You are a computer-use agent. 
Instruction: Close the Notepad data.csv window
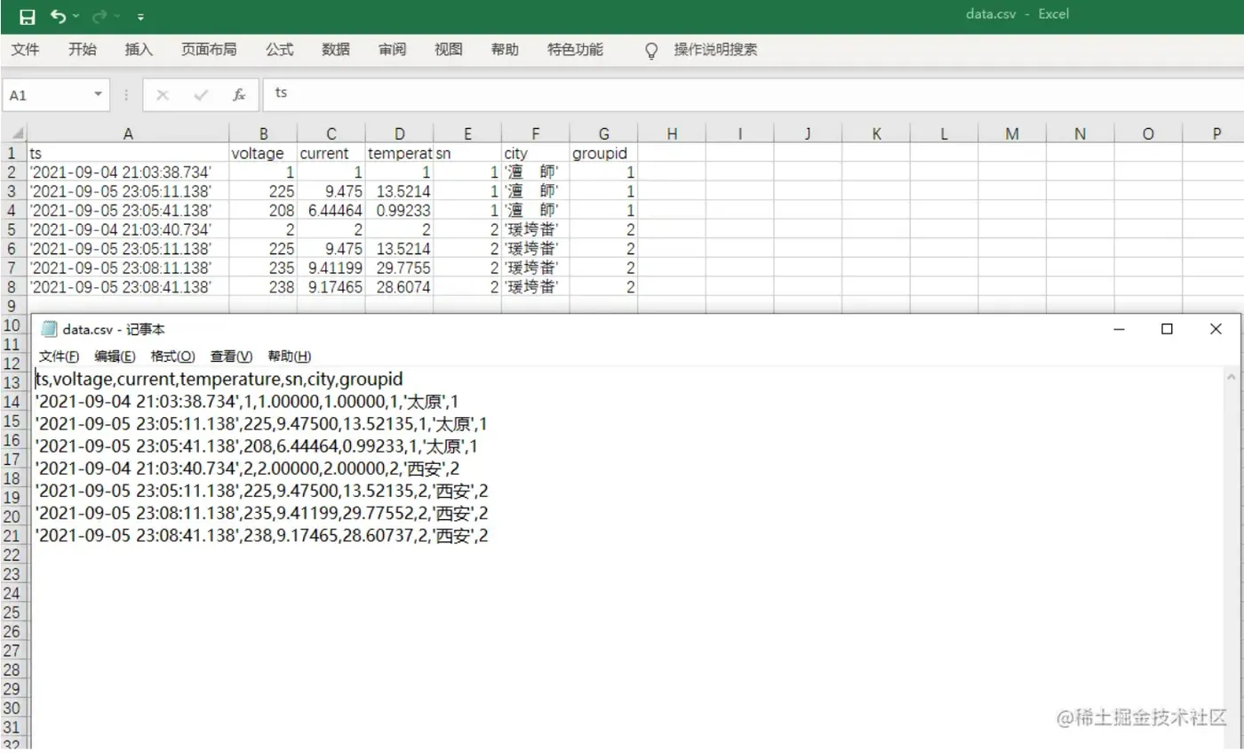click(1216, 329)
